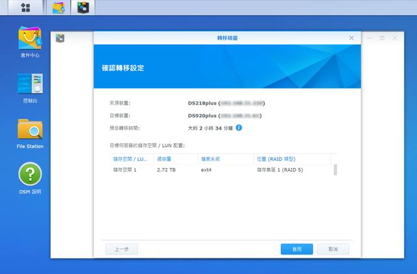Open the DSM main menu icon

pyautogui.click(x=25, y=7)
